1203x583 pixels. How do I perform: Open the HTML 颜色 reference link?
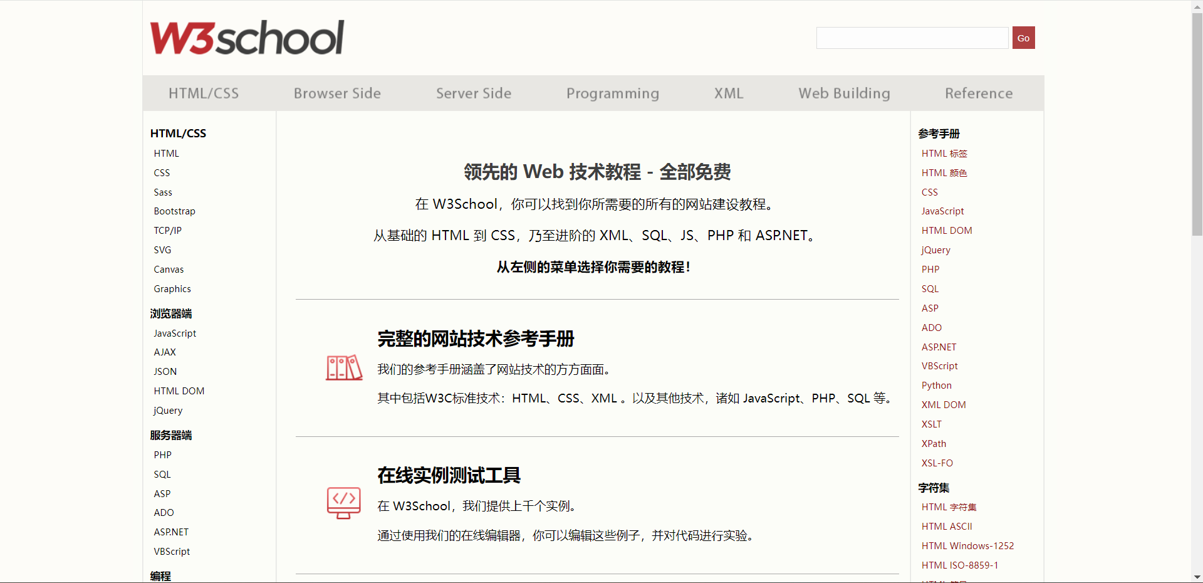coord(944,173)
